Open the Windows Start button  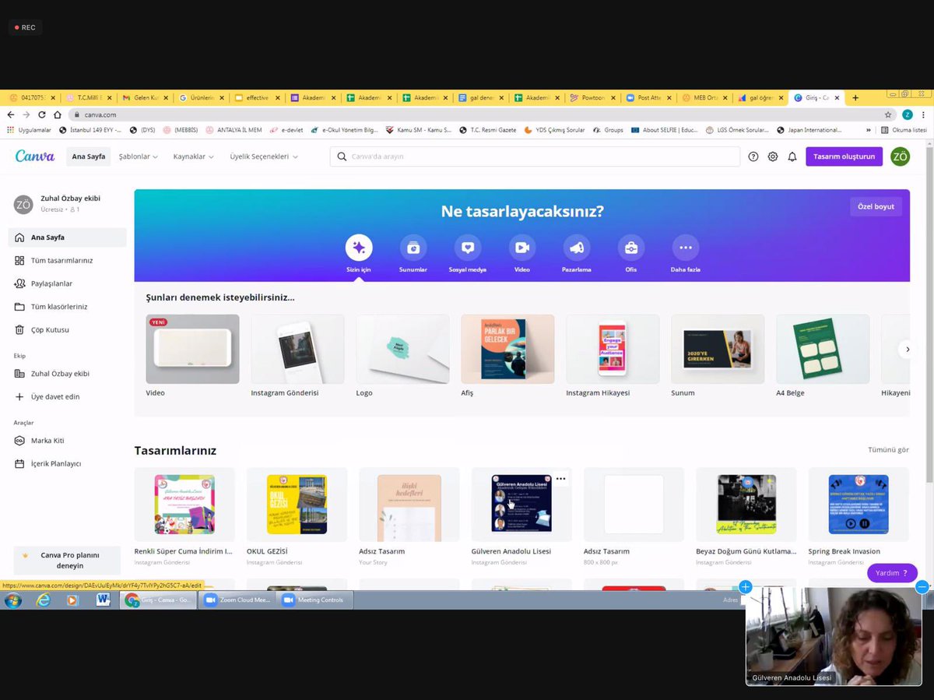(13, 600)
